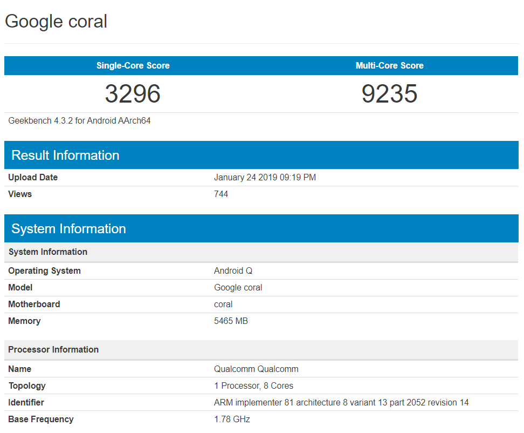Select the "Motherboard" row label
Viewport: 524px width, 433px height.
pyautogui.click(x=34, y=304)
